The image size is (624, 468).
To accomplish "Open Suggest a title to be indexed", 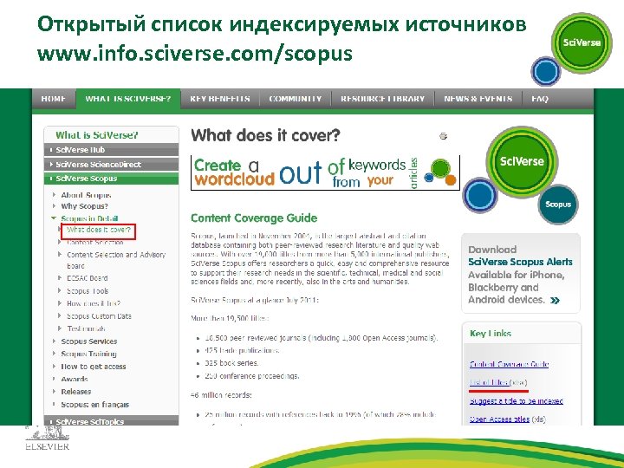I will pyautogui.click(x=517, y=401).
